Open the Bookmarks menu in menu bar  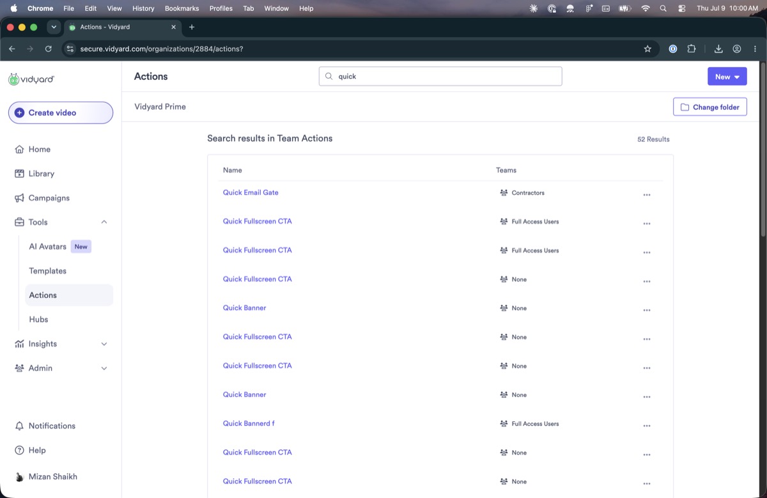click(182, 8)
